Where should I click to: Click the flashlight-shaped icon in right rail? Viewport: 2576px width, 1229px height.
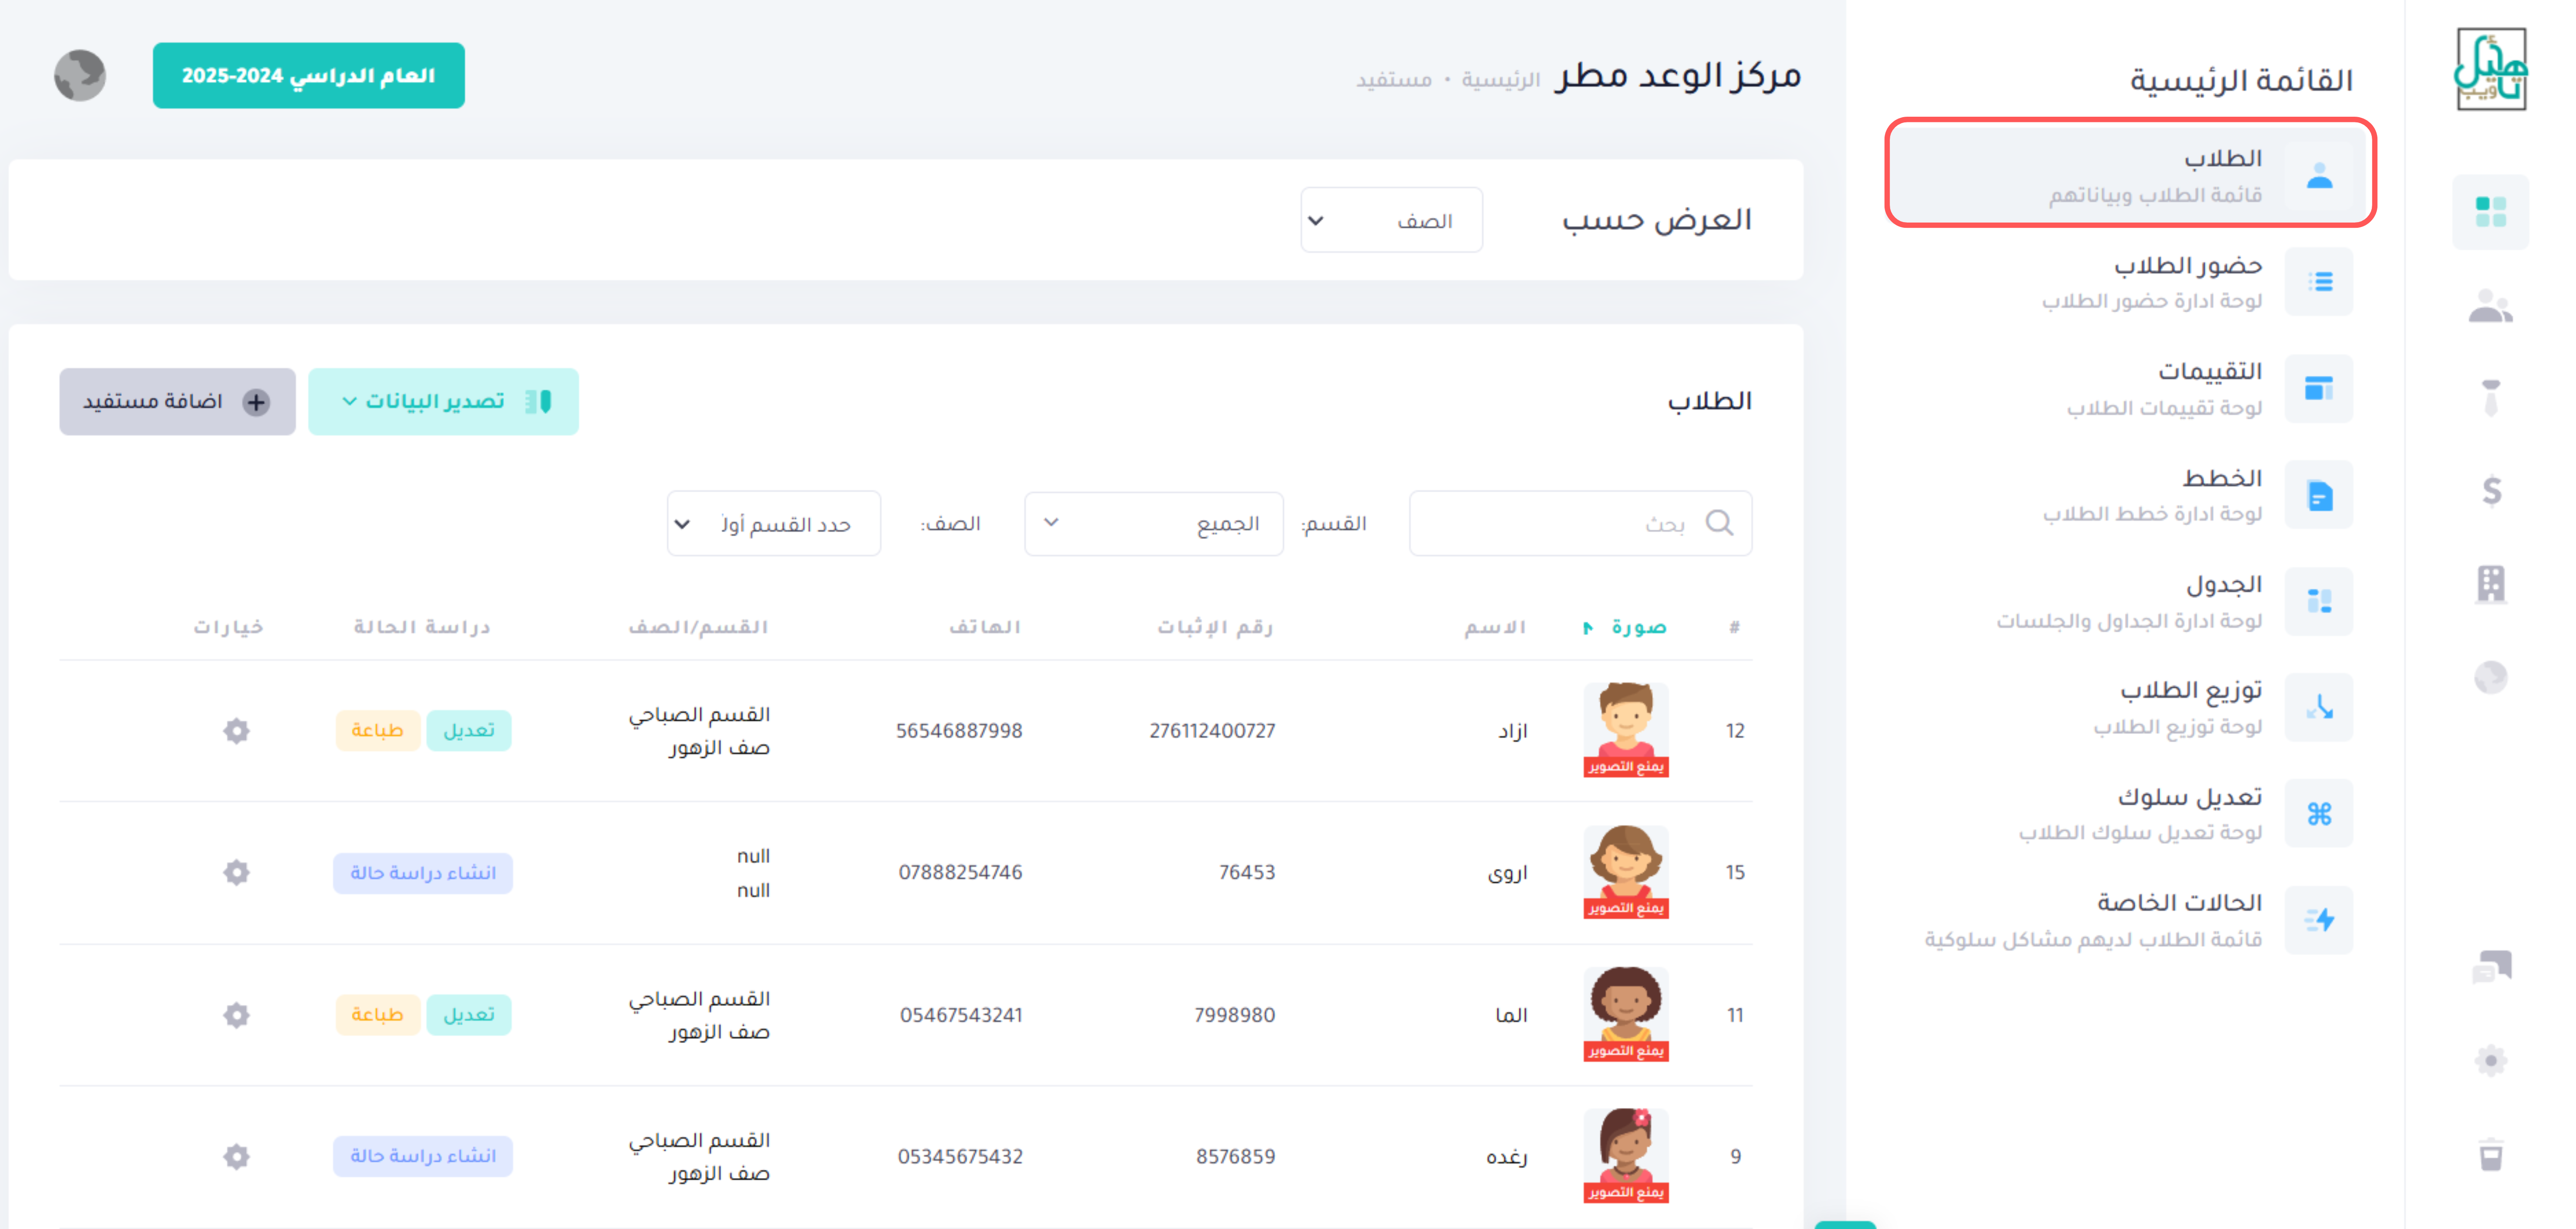pyautogui.click(x=2491, y=397)
